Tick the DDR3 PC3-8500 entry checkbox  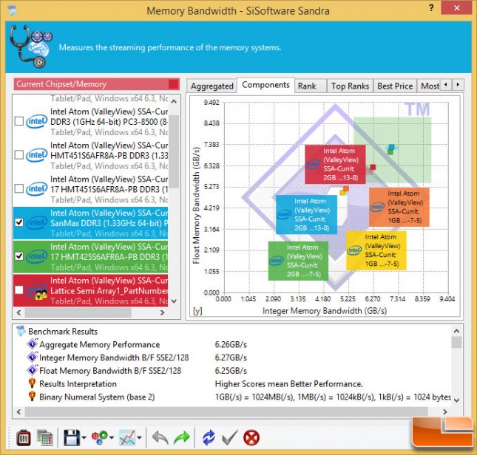pyautogui.click(x=19, y=121)
